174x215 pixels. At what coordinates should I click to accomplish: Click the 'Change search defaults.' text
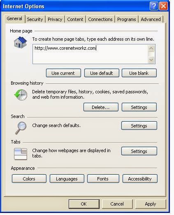tap(56, 125)
